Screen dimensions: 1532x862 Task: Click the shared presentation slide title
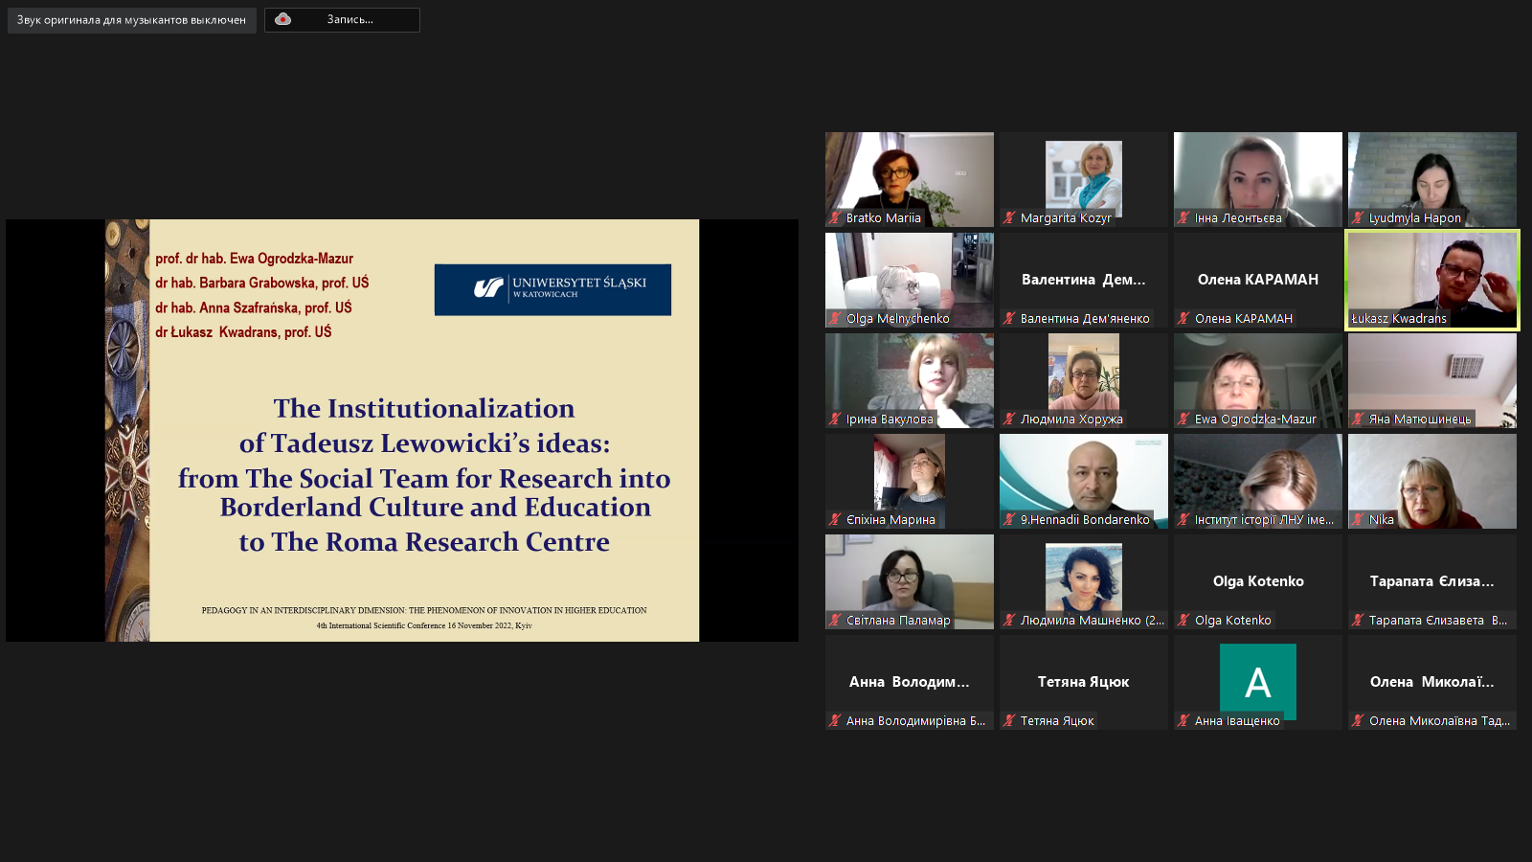coord(424,475)
